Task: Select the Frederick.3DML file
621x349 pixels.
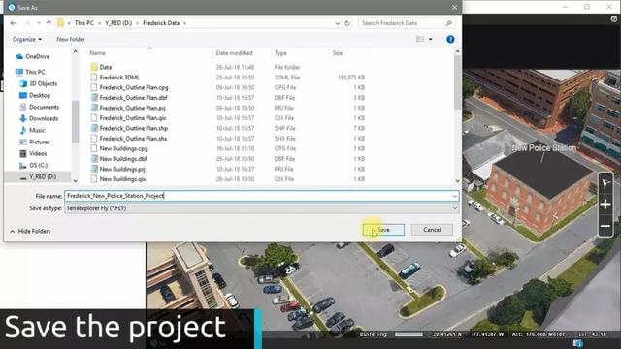Action: click(x=119, y=78)
